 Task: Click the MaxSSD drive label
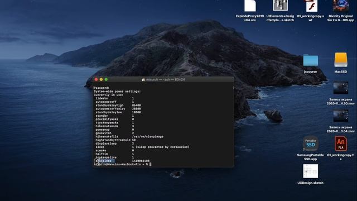click(341, 72)
